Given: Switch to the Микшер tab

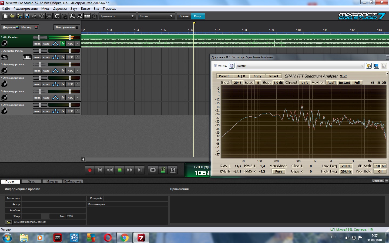Looking at the screenshot, I should click(x=52, y=181).
